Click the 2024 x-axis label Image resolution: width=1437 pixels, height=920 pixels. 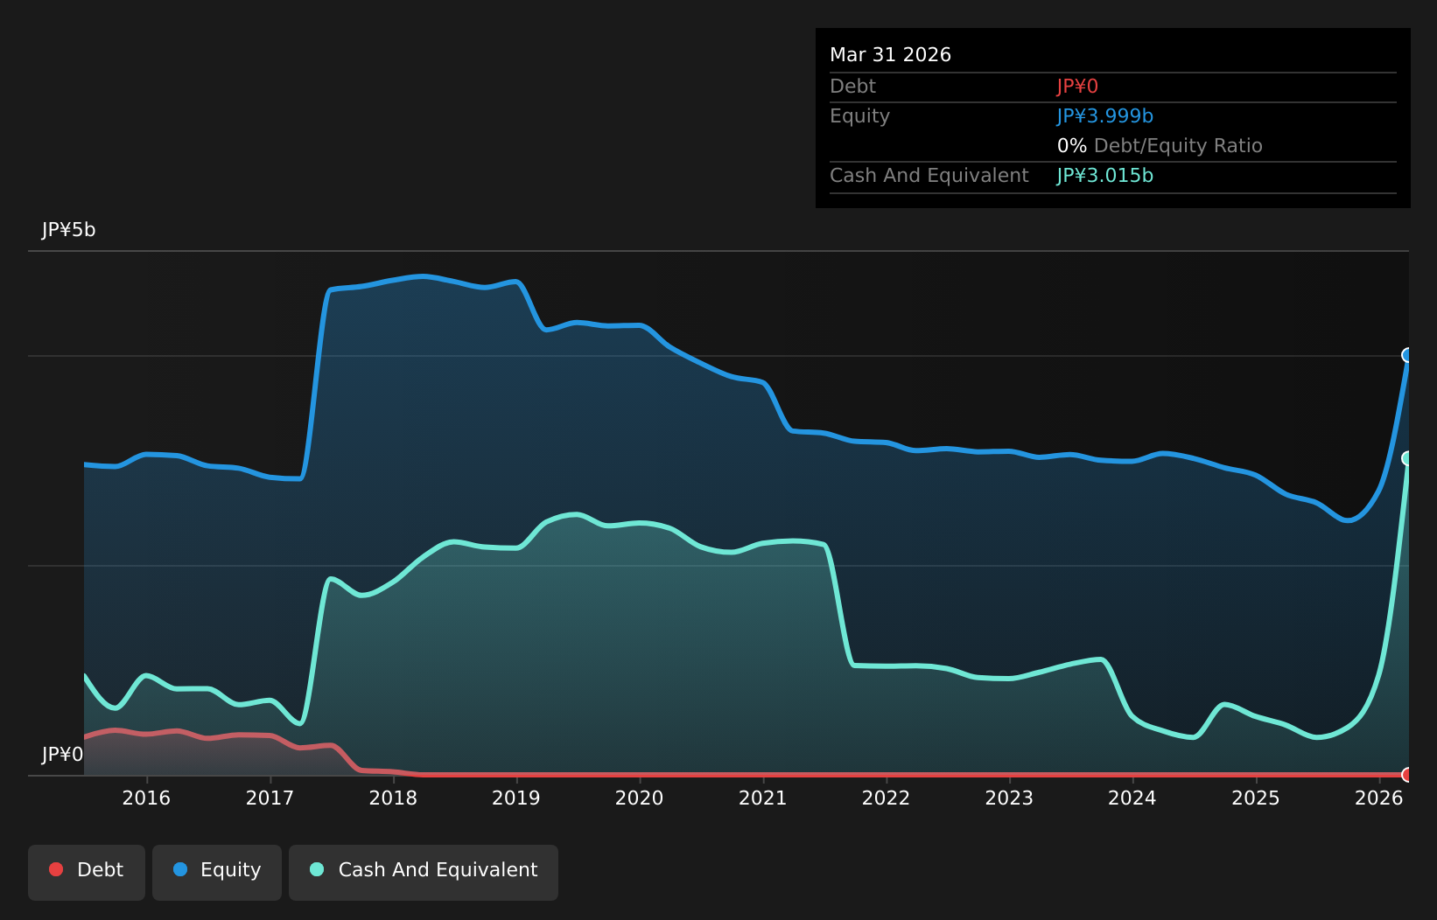pos(1132,798)
